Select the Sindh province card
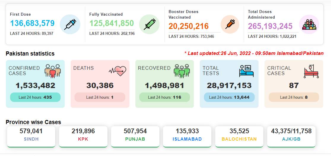The width and height of the screenshot is (331, 156). point(31,136)
